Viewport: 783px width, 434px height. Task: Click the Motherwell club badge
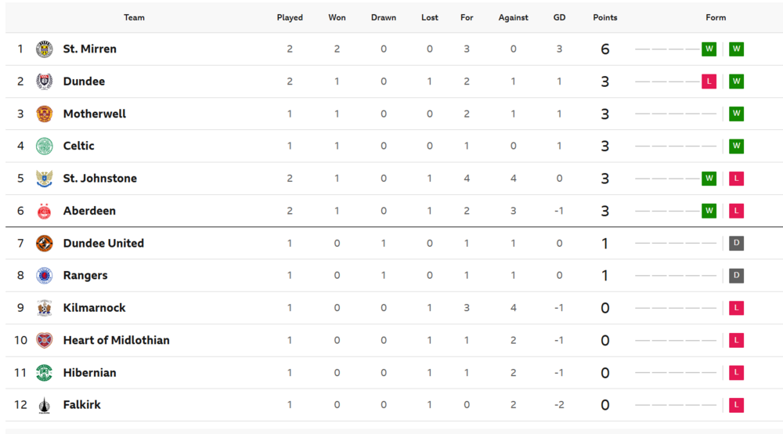point(45,114)
